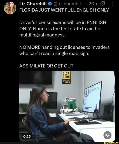The width and height of the screenshot is (119, 144).
Task: Open the Liz Churchill display name
Action: [x=33, y=4]
